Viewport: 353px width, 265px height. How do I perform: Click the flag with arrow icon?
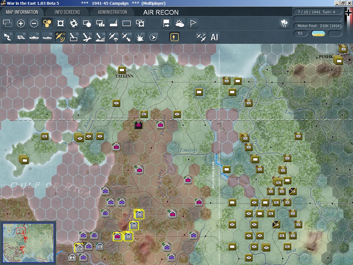(x=166, y=23)
